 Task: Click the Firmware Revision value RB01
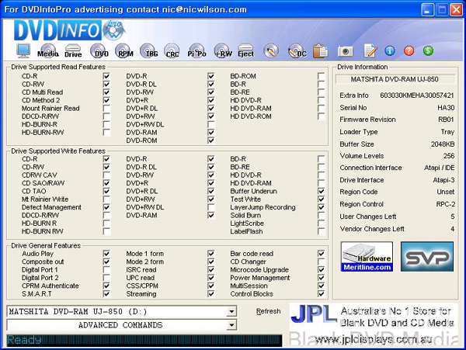pyautogui.click(x=446, y=120)
